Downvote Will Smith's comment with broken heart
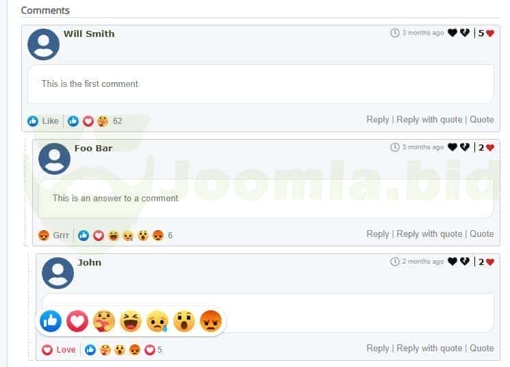Viewport: 510px width, 367px height. point(464,33)
